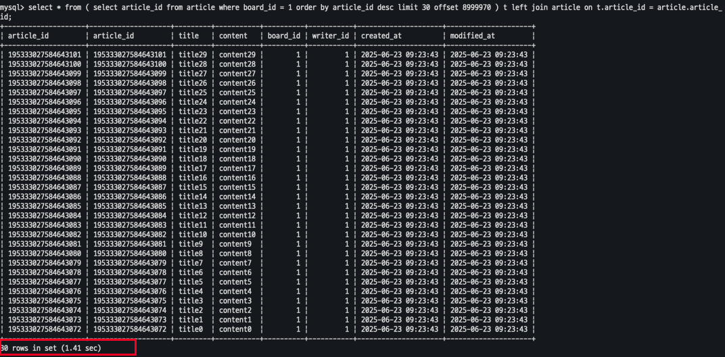The width and height of the screenshot is (725, 357).
Task: Select the "writer_id" column header
Action: coord(330,36)
